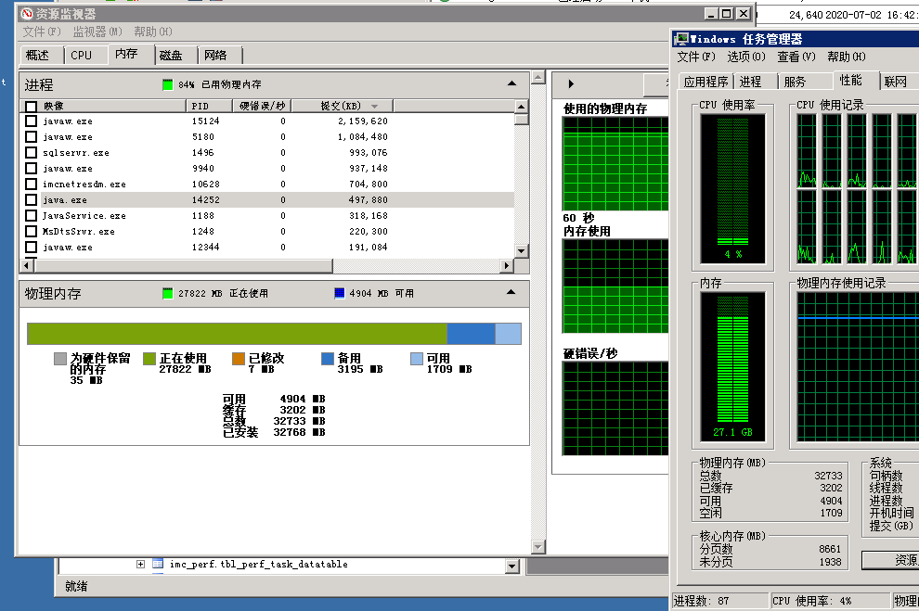Toggle the select-all checkbox in 映像 header
The image size is (919, 611).
[31, 106]
